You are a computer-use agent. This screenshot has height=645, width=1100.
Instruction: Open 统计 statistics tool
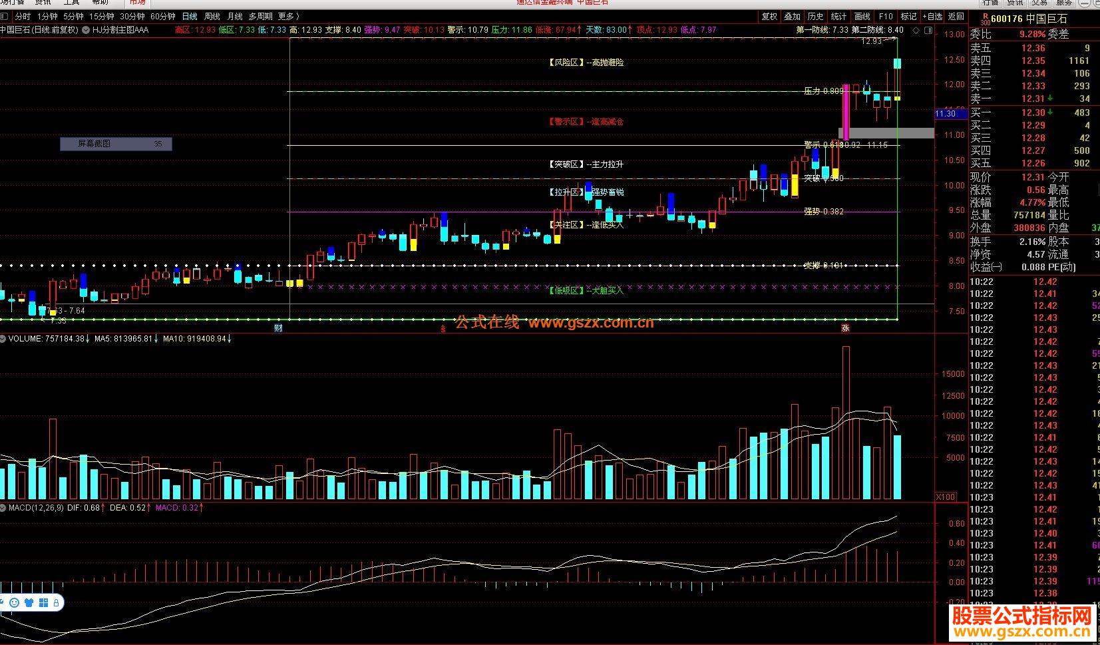point(839,17)
